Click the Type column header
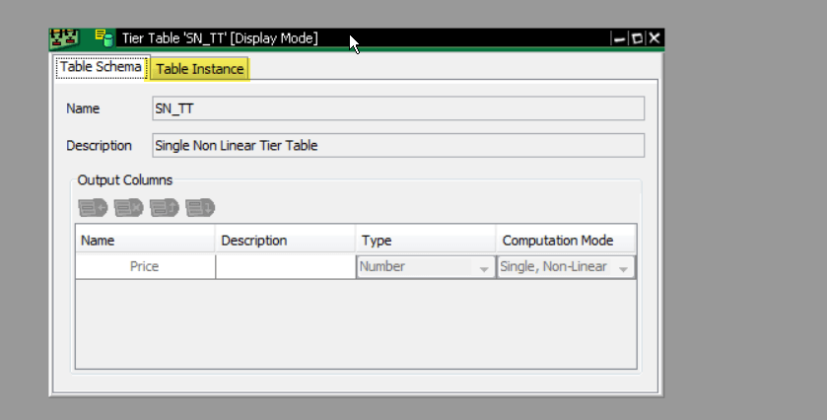Image resolution: width=827 pixels, height=420 pixels. [x=426, y=241]
